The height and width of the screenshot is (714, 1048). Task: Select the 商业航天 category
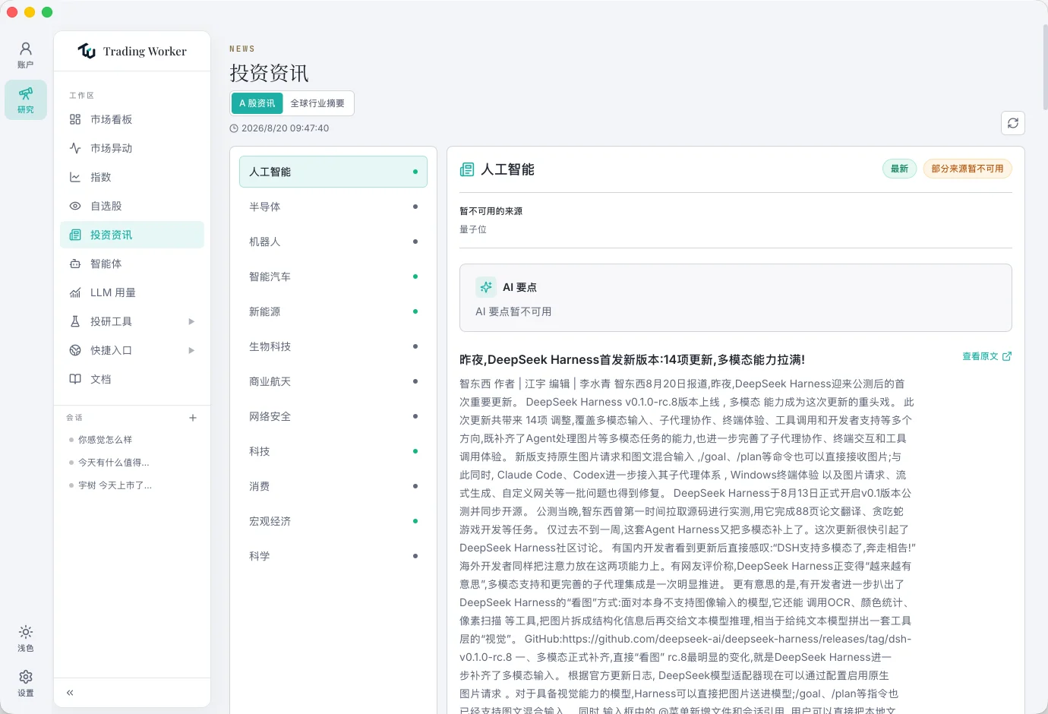click(333, 381)
